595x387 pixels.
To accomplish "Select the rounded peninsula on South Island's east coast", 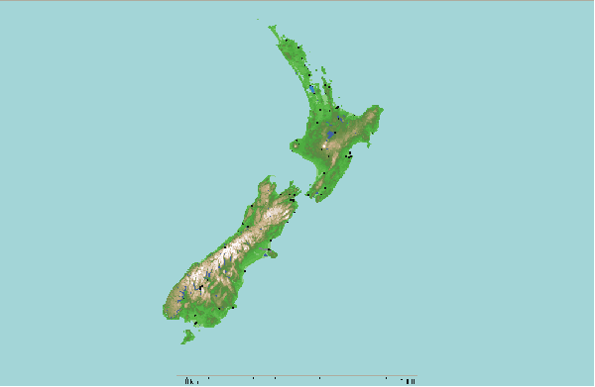I will pyautogui.click(x=272, y=253).
